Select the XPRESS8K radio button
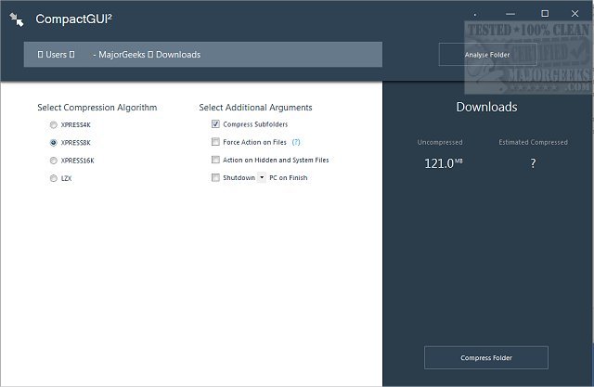 [x=54, y=142]
